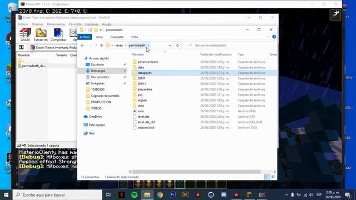The image size is (356, 200).
Task: Open the blue Archivo tab in Explorer
Action: tap(85, 37)
